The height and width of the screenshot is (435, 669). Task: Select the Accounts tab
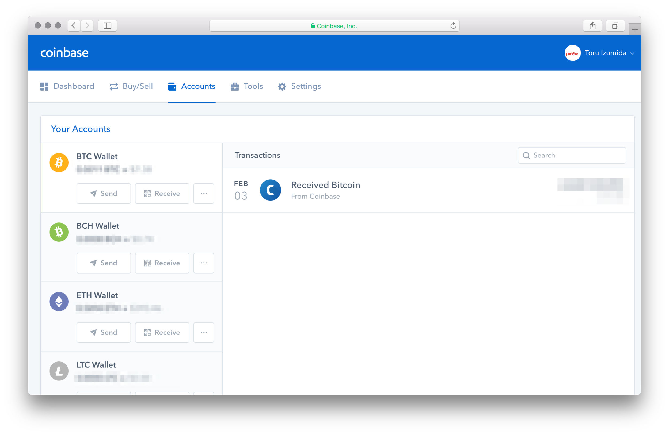[192, 86]
